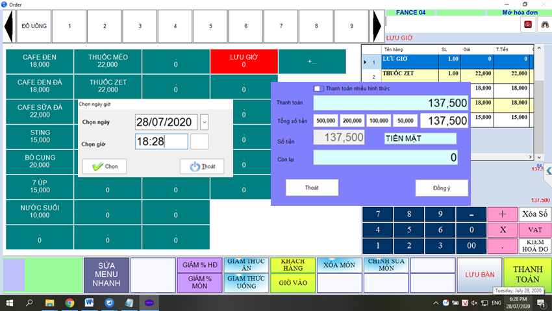Open the TIỀN MẶT payment method box
This screenshot has width=552, height=311.
[x=420, y=138]
